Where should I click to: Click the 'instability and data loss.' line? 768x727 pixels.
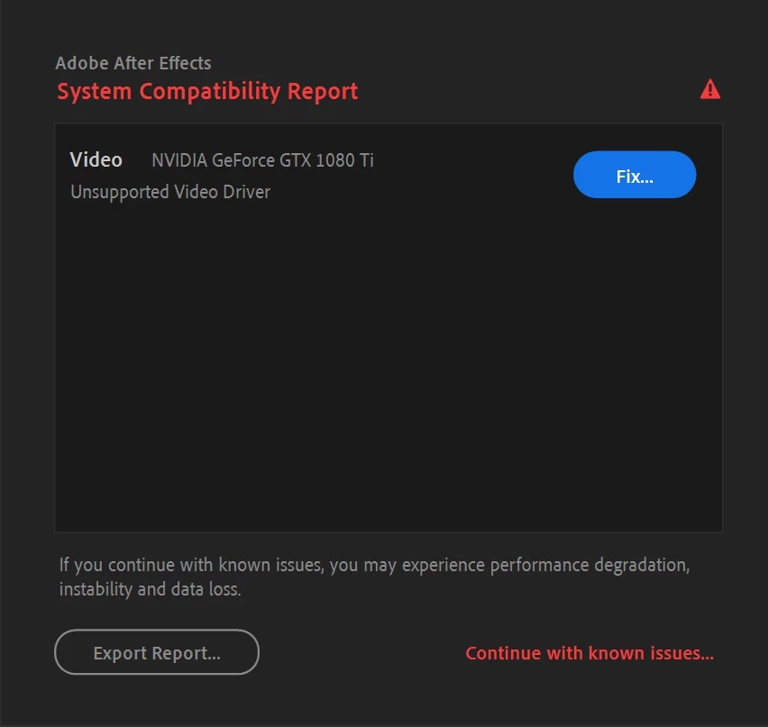[150, 589]
